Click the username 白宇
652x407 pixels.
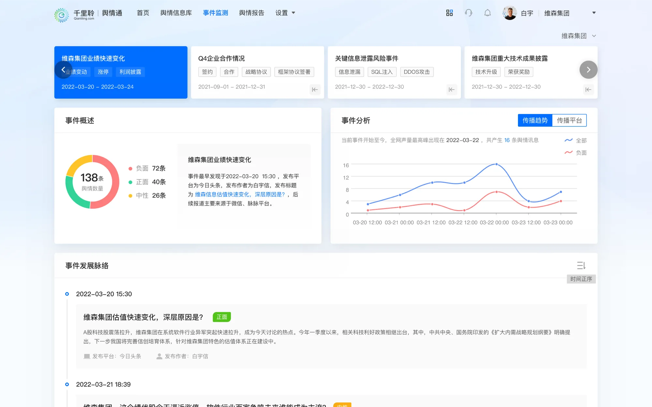[527, 13]
